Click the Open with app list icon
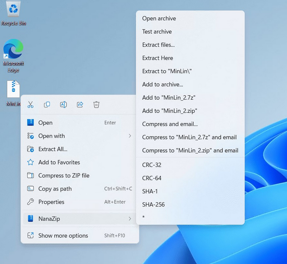Image resolution: width=287 pixels, height=264 pixels. 30,136
